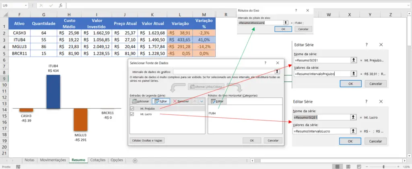Click Cancelar in Int. Prejuízo Editar Série dialog

pos(375,84)
